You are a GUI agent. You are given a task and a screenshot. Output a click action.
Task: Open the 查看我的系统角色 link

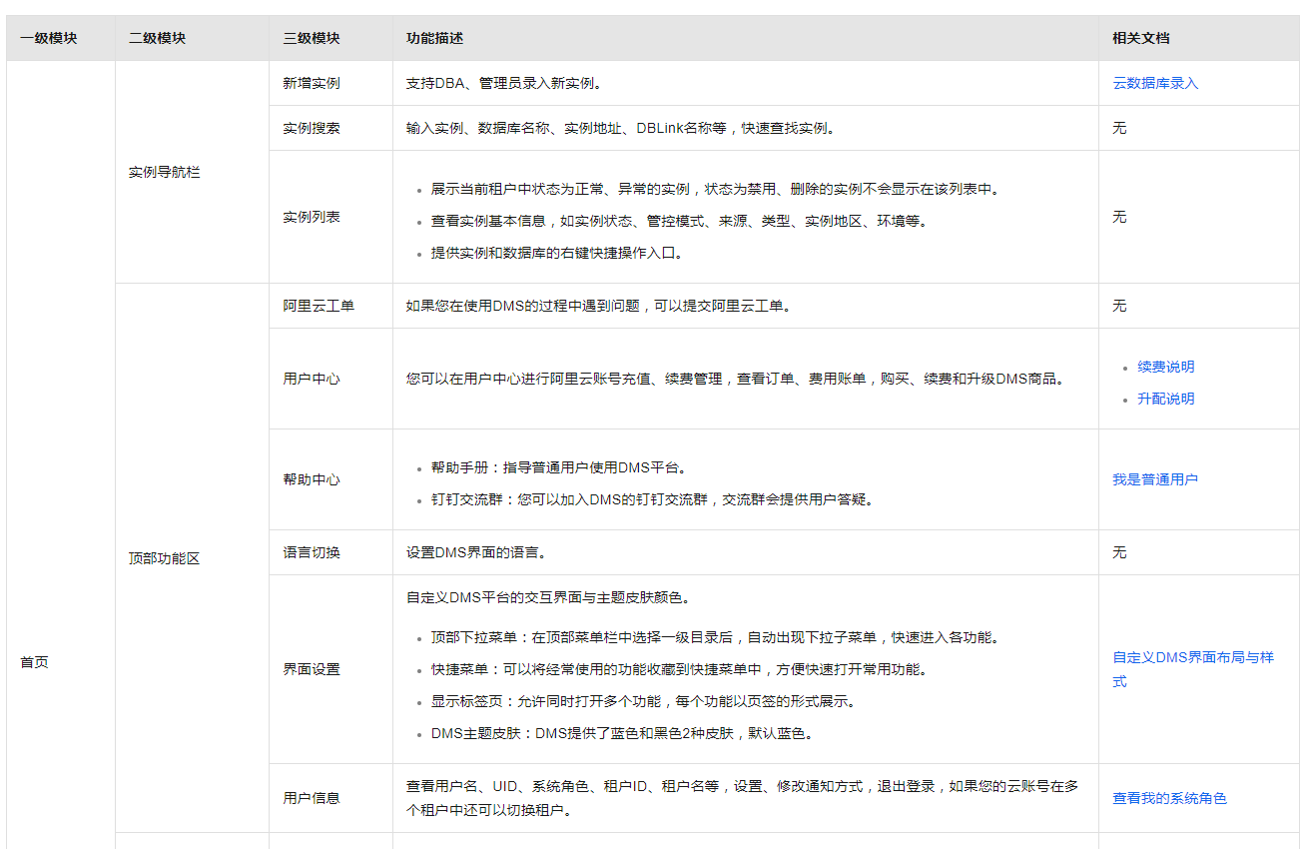1169,798
